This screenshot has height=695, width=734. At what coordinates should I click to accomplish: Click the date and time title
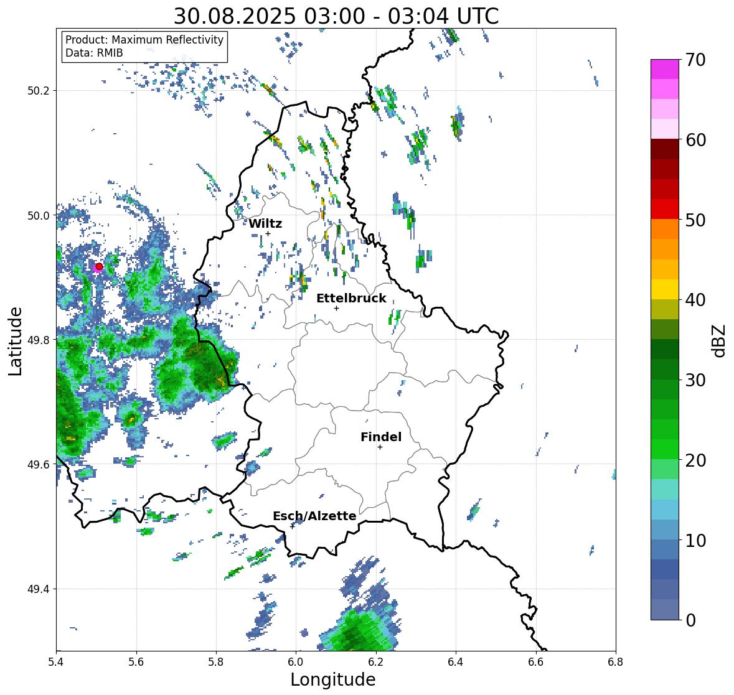point(336,16)
